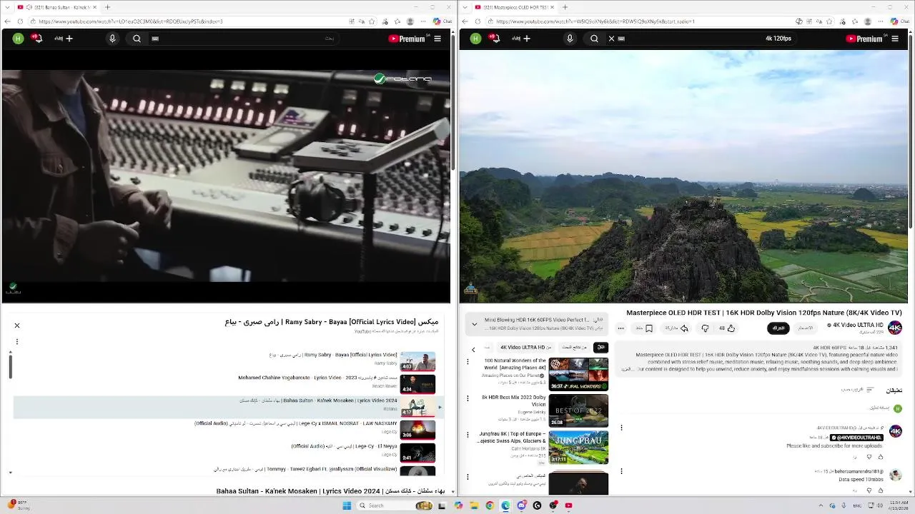The image size is (915, 514).
Task: Clear the '4k 120fps' search text with the X
Action: (x=611, y=39)
